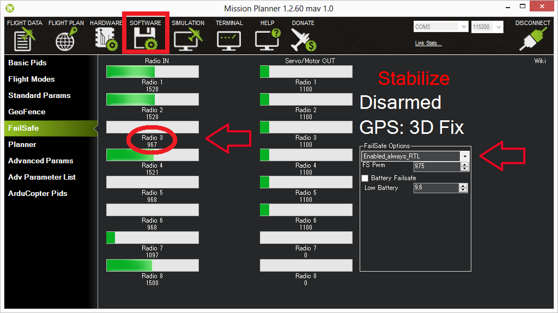Open the Simulation monitor icon
This screenshot has height=313, width=558.
click(188, 40)
